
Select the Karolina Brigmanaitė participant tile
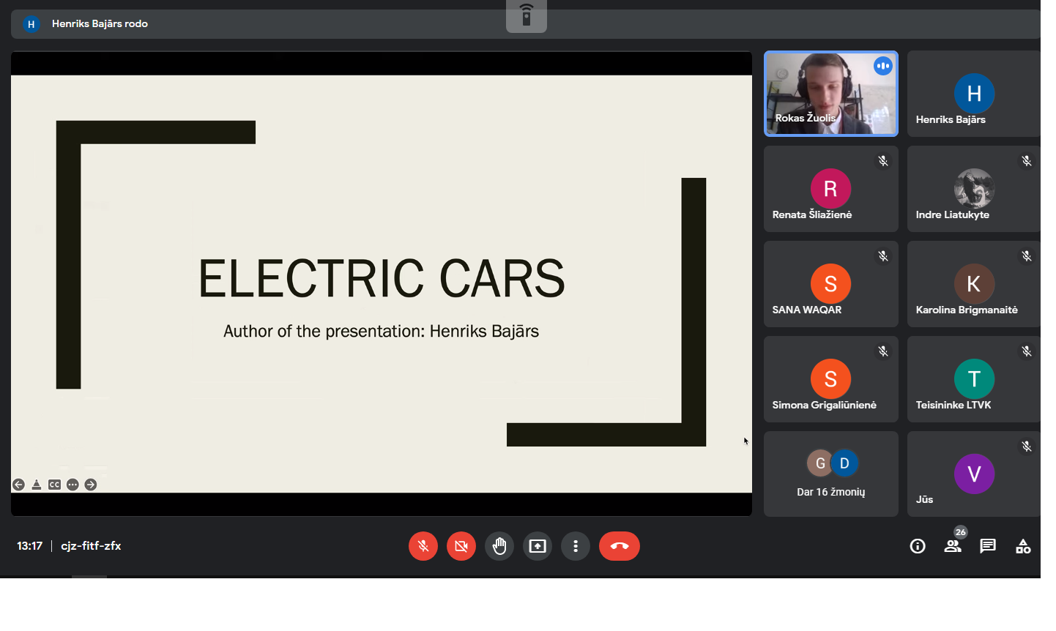[x=974, y=284]
